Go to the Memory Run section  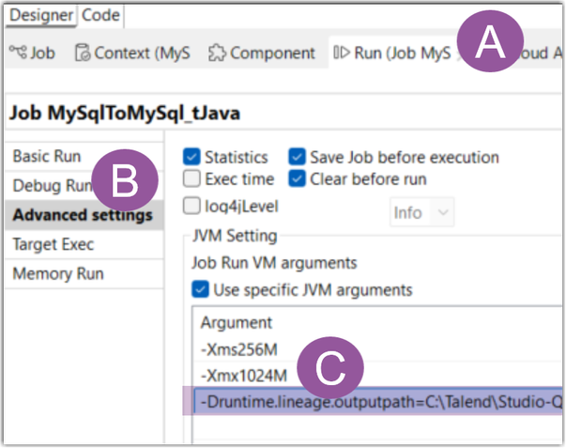coord(57,274)
